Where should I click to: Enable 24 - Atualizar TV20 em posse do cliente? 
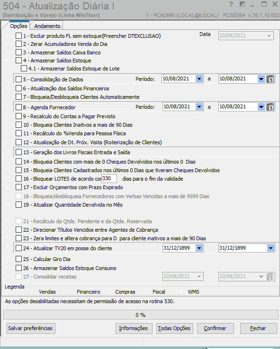pyautogui.click(x=19, y=248)
